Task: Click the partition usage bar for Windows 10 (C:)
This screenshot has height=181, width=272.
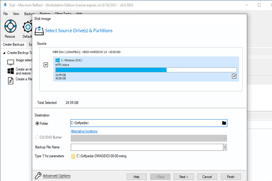Action: (x=146, y=70)
